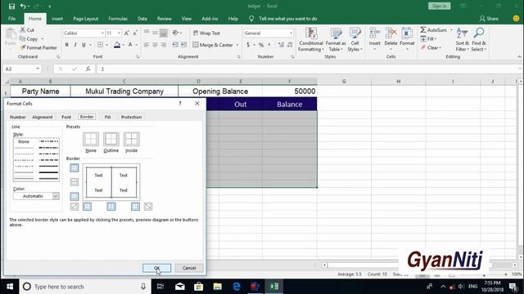This screenshot has width=524, height=294.
Task: Switch to Number tab in dialog
Action: [x=18, y=117]
